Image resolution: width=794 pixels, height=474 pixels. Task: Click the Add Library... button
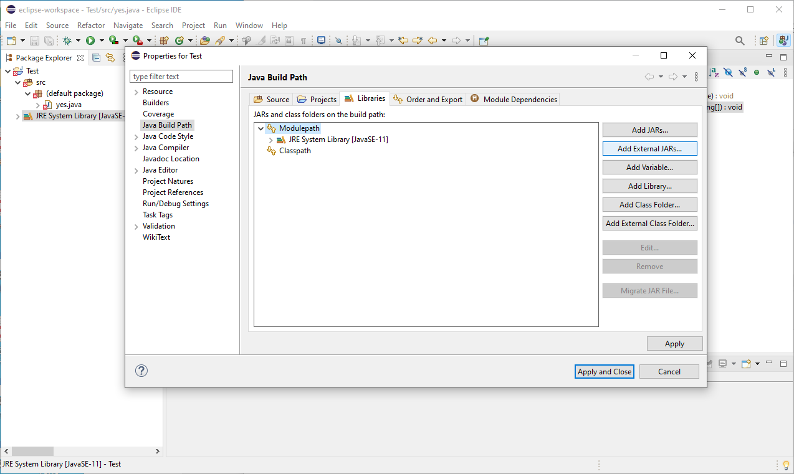(x=649, y=186)
